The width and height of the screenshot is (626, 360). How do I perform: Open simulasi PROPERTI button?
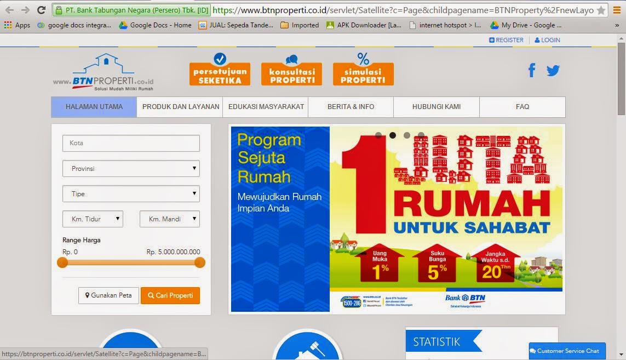tap(363, 69)
